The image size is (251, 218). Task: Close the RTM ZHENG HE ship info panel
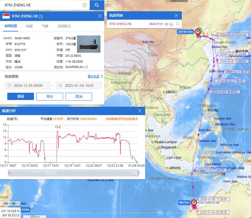pyautogui.click(x=100, y=16)
